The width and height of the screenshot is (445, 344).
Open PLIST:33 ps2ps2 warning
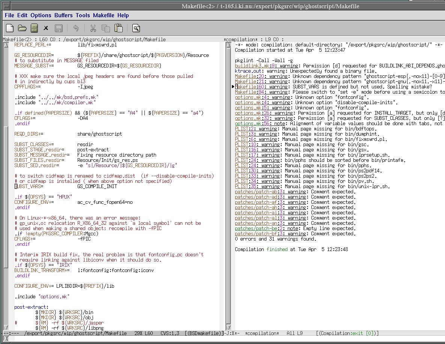tap(257, 176)
